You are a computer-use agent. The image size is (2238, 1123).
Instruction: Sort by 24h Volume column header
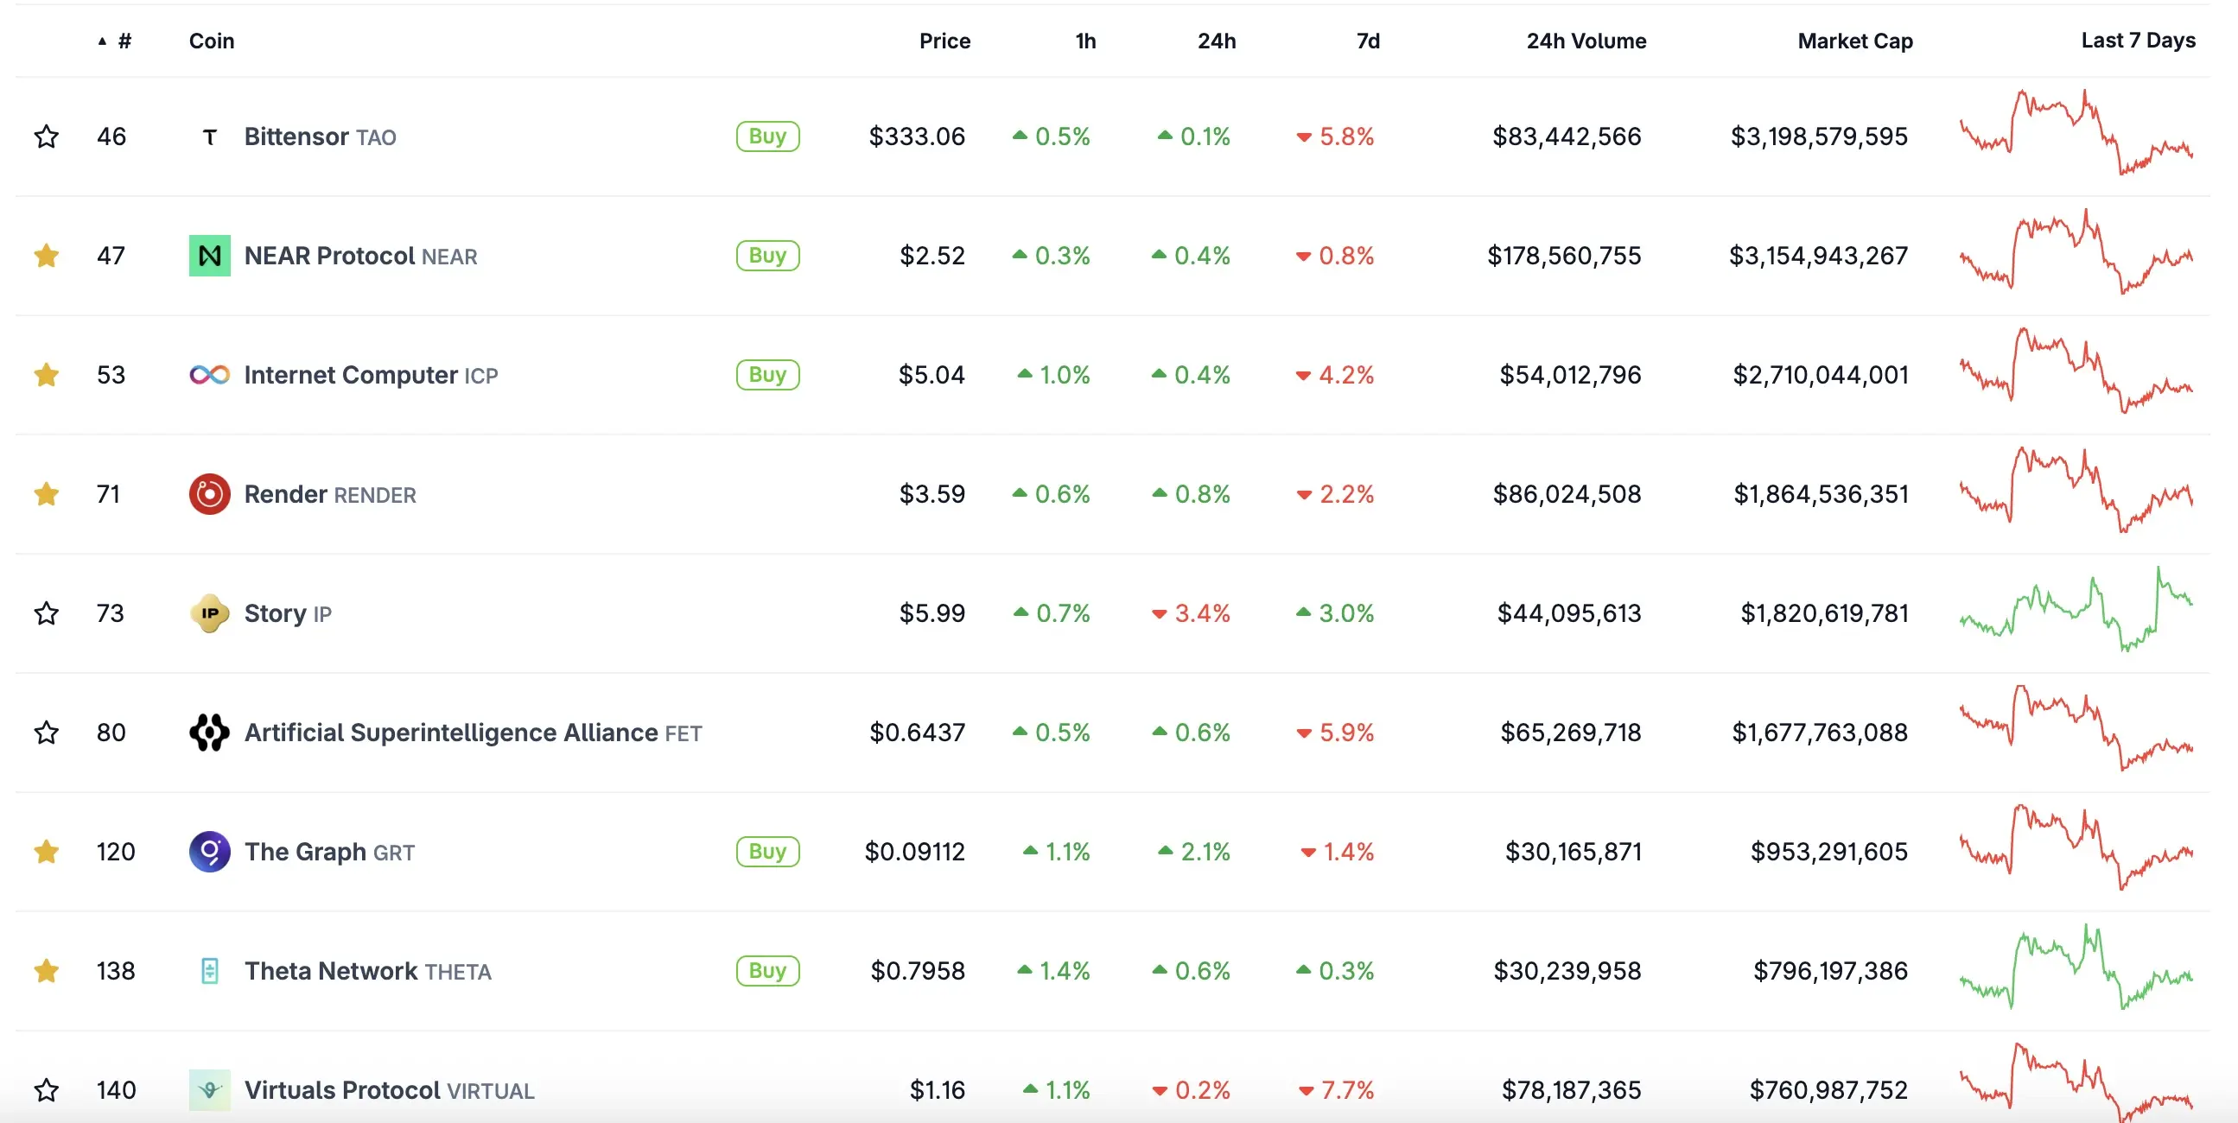(x=1586, y=41)
